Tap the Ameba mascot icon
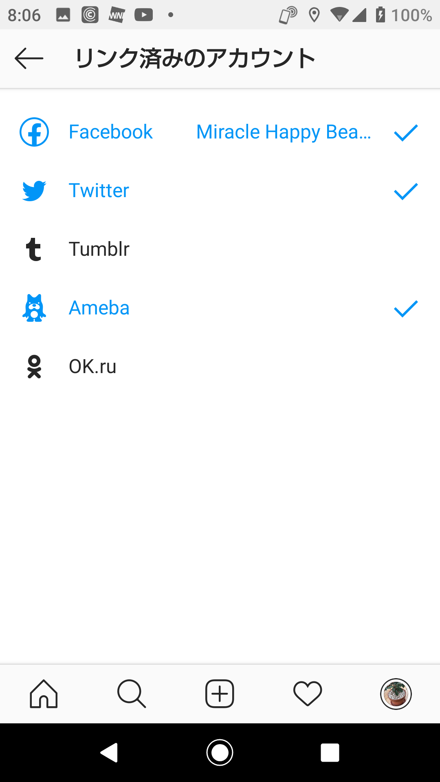440x782 pixels. (x=34, y=308)
